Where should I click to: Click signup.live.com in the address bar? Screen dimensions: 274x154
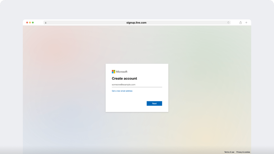click(136, 22)
